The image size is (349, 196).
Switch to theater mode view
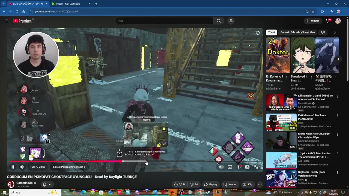(x=247, y=167)
